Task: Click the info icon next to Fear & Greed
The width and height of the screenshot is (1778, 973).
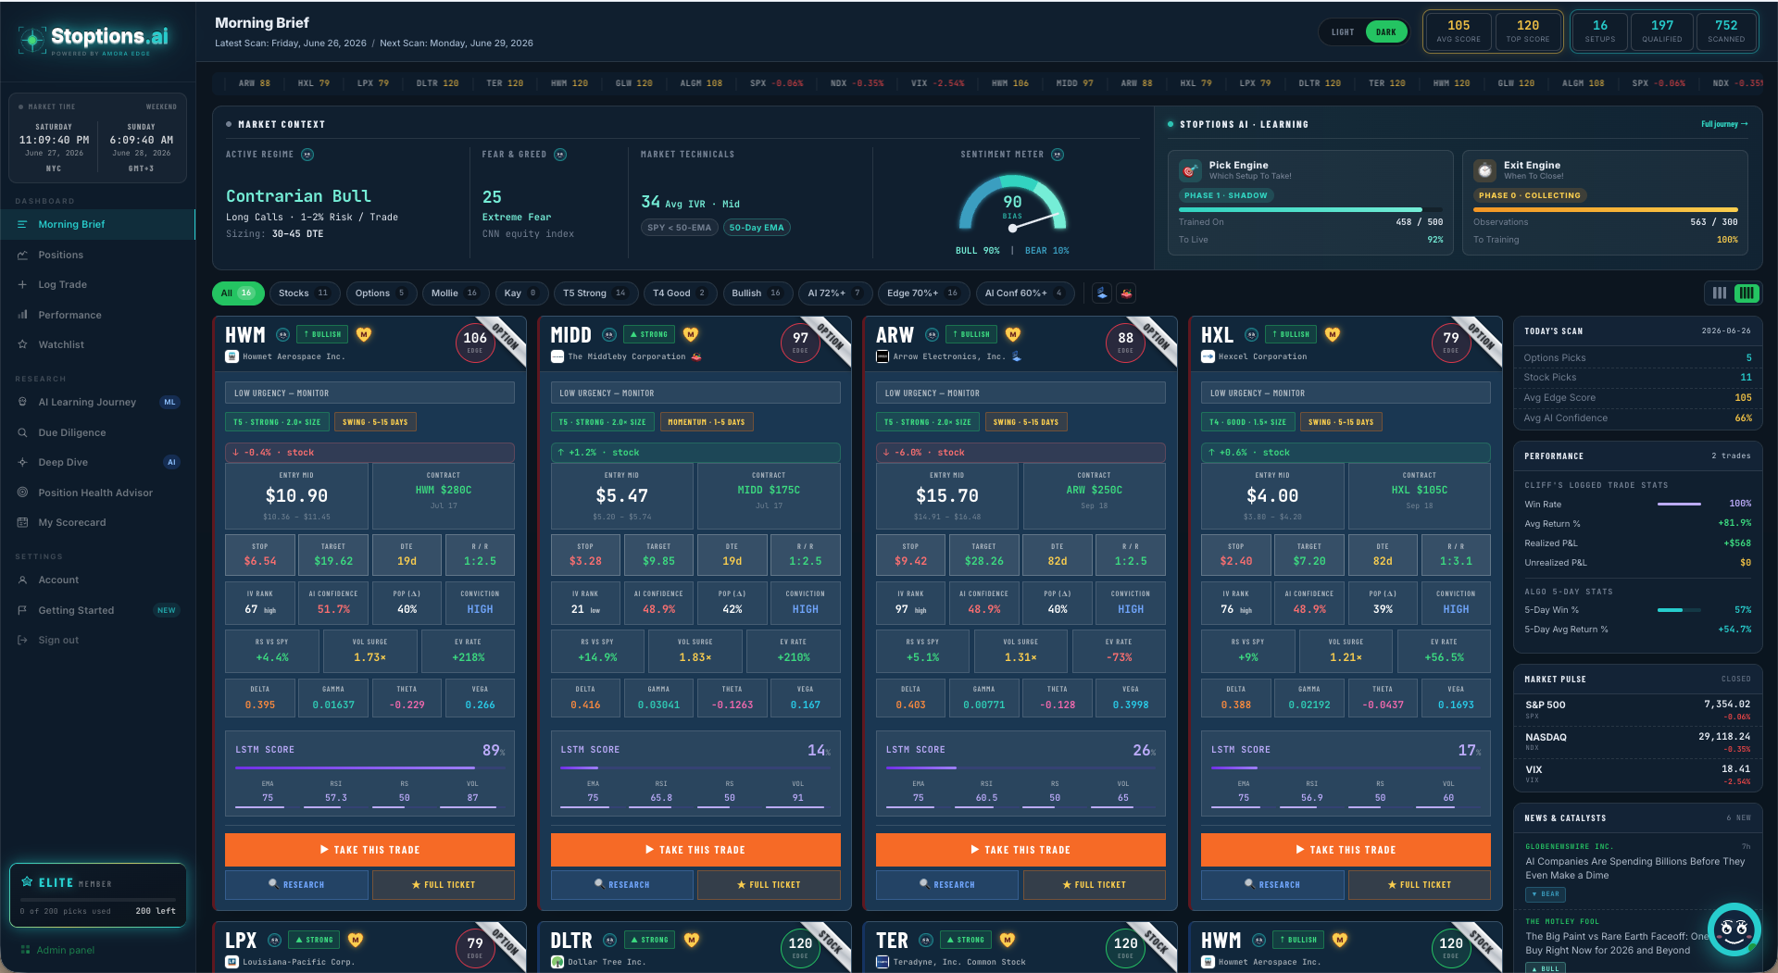Action: (x=560, y=155)
